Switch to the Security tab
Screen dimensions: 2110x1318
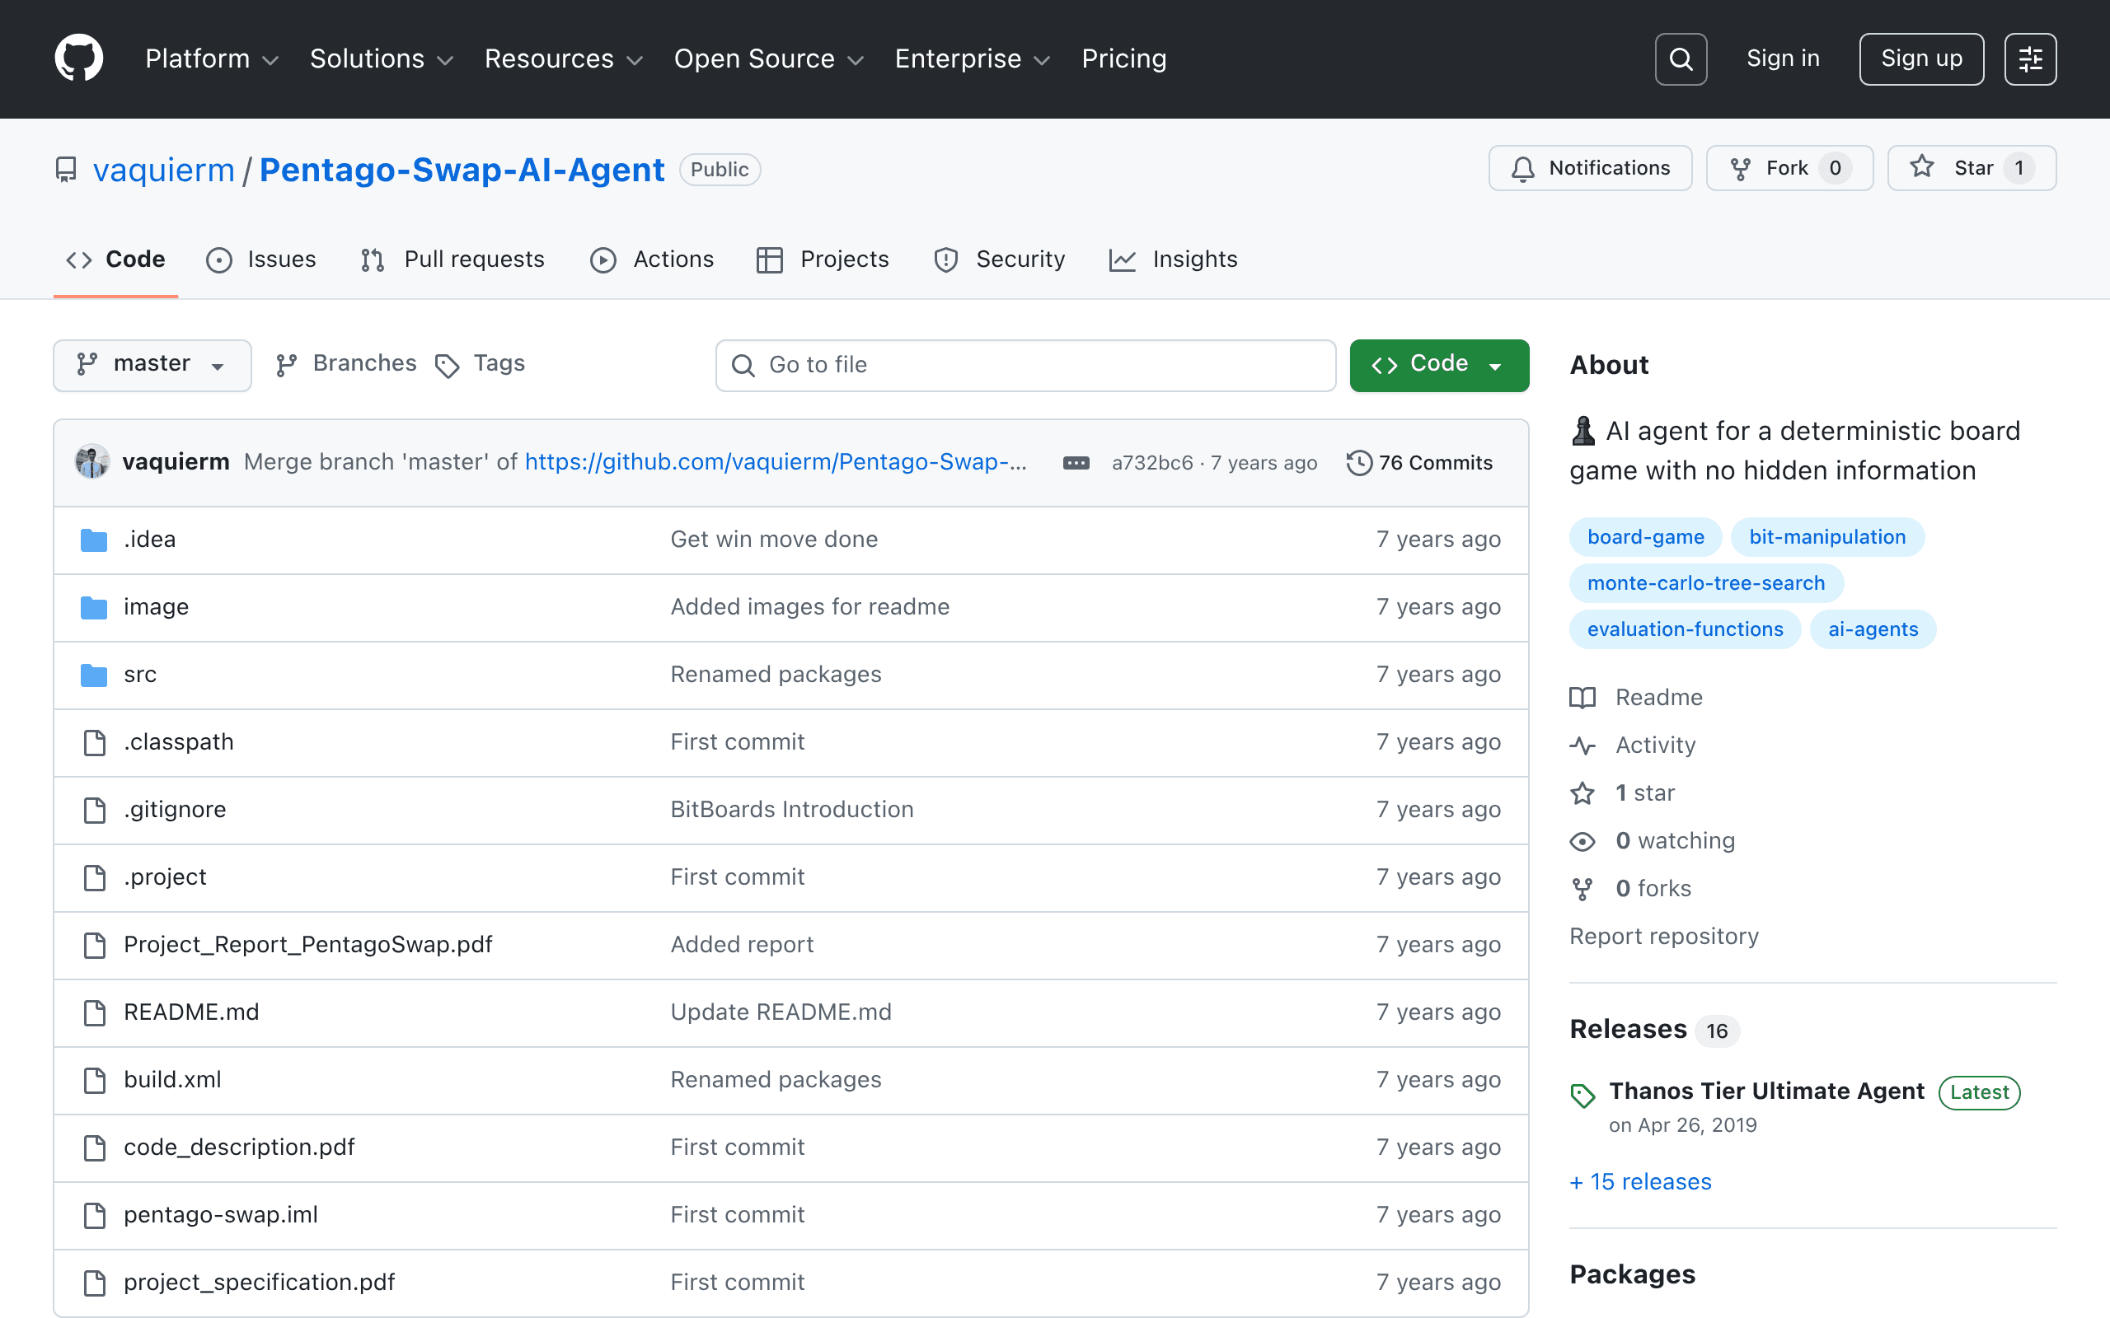click(x=999, y=259)
